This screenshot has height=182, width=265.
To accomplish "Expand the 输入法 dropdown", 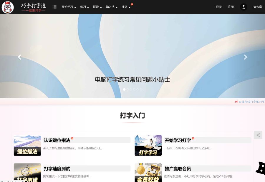I will 110,7.
